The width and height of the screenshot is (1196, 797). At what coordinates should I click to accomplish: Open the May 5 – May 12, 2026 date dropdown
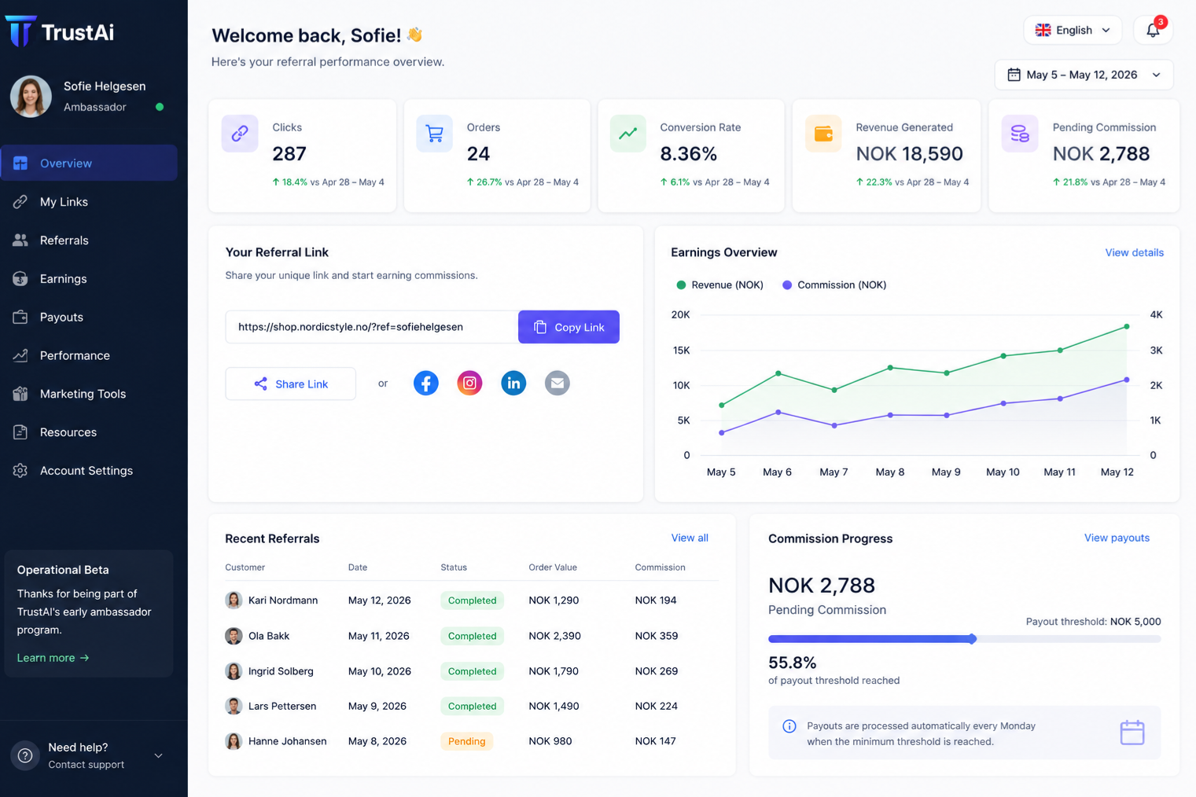point(1084,75)
